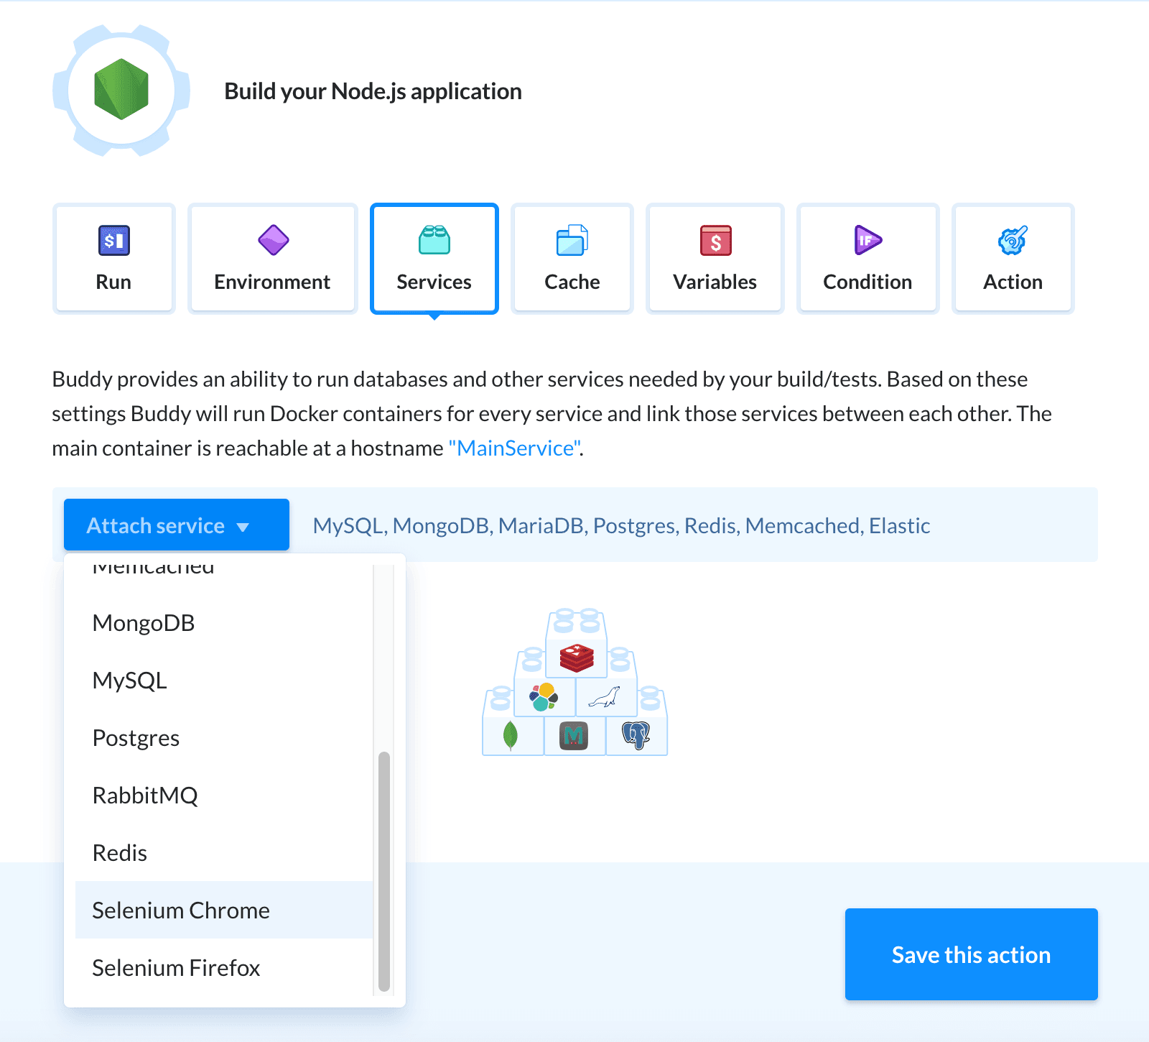The image size is (1149, 1042).
Task: Toggle the Attach service dropdown
Action: (177, 525)
